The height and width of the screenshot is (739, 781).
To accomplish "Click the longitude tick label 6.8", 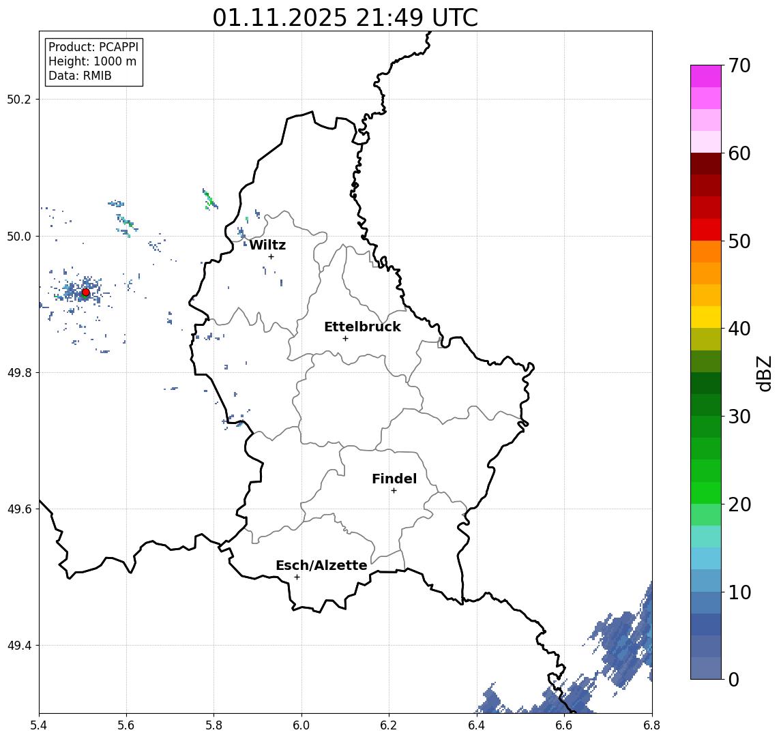I will click(x=652, y=725).
